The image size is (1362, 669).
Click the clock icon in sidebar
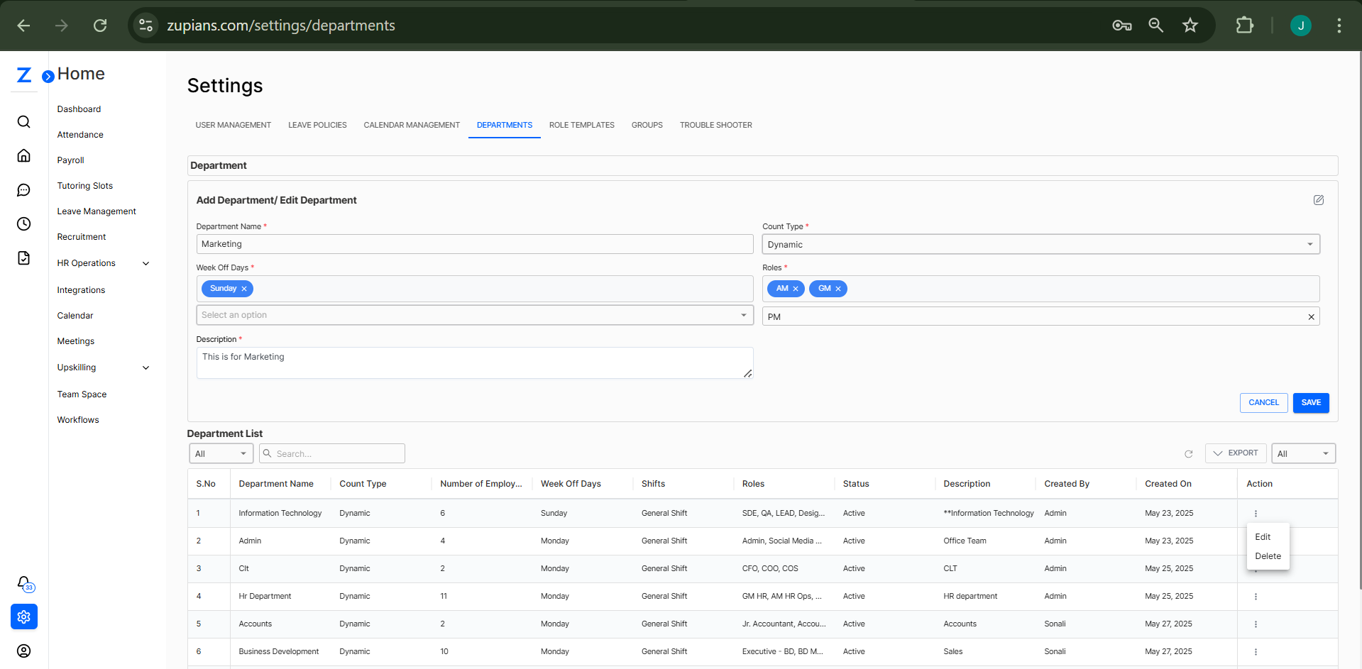(x=23, y=224)
